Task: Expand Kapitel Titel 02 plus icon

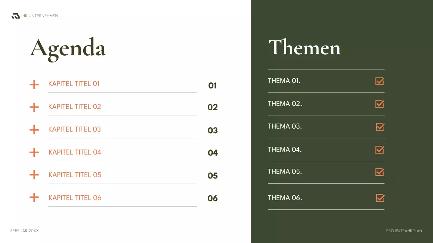Action: click(x=34, y=107)
